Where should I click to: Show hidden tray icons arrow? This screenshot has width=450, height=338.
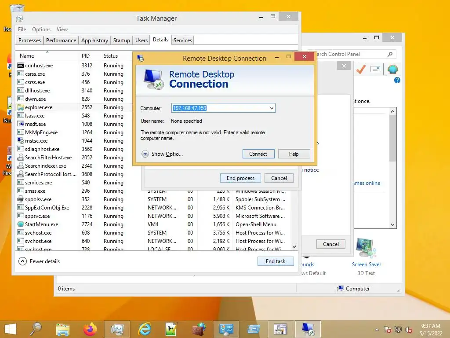pos(377,330)
